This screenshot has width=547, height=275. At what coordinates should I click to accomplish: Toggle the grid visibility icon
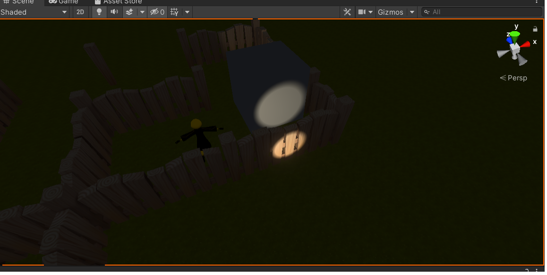tap(174, 12)
